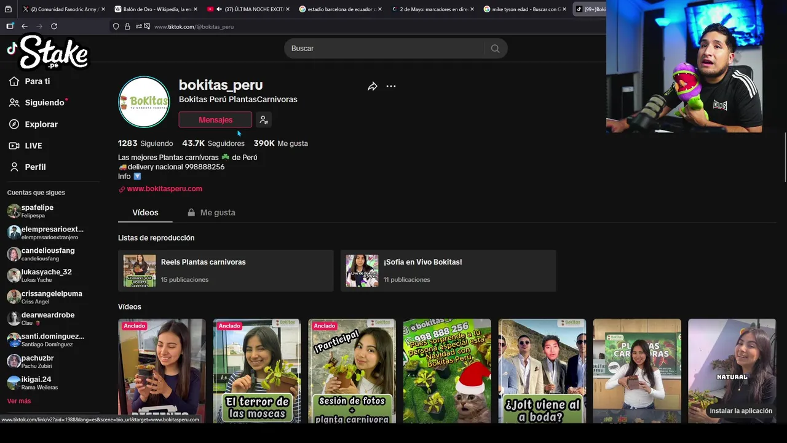Image resolution: width=787 pixels, height=443 pixels.
Task: Switch to mike tyson edad tab
Action: tap(526, 9)
